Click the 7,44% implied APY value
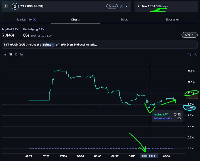The width and height of the screenshot is (200, 161). pos(9,35)
